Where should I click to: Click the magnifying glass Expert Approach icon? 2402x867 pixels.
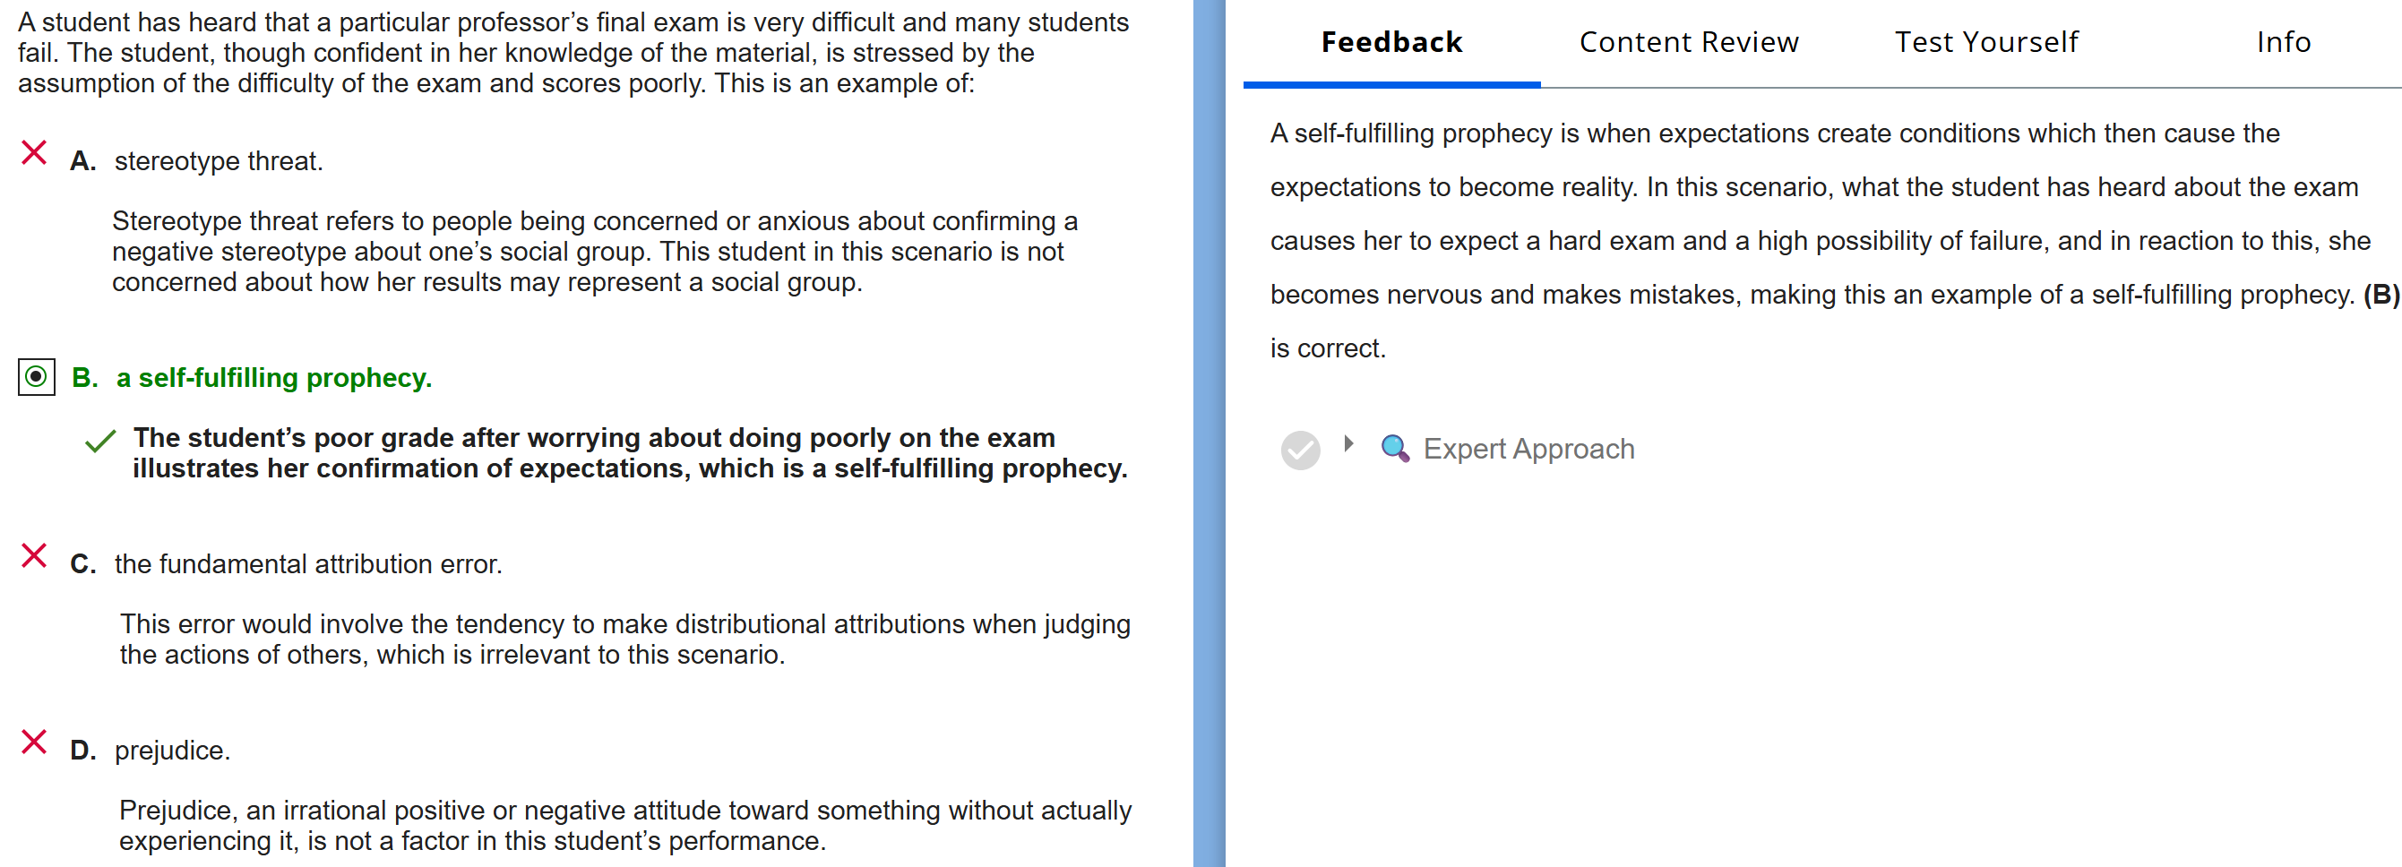[x=1394, y=449]
